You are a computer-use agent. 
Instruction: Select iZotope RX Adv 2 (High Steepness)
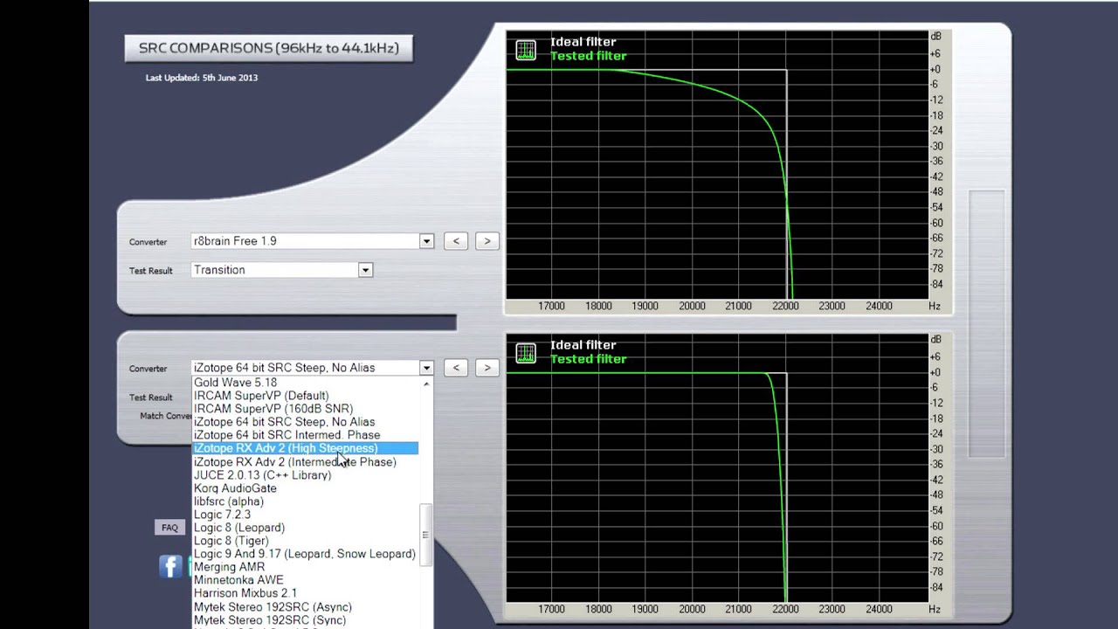305,448
